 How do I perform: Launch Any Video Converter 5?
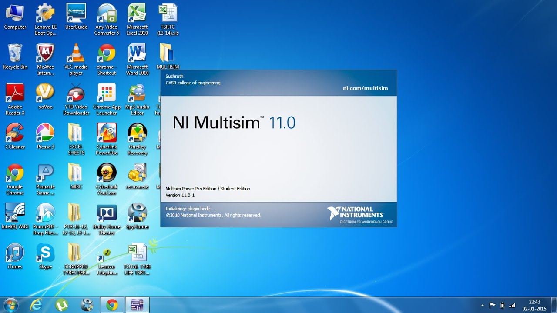107,20
